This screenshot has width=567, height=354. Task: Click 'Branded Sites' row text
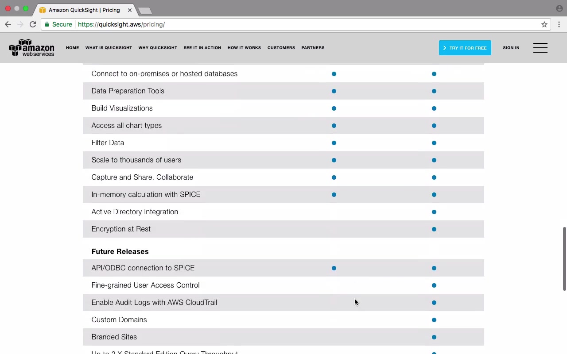click(114, 337)
